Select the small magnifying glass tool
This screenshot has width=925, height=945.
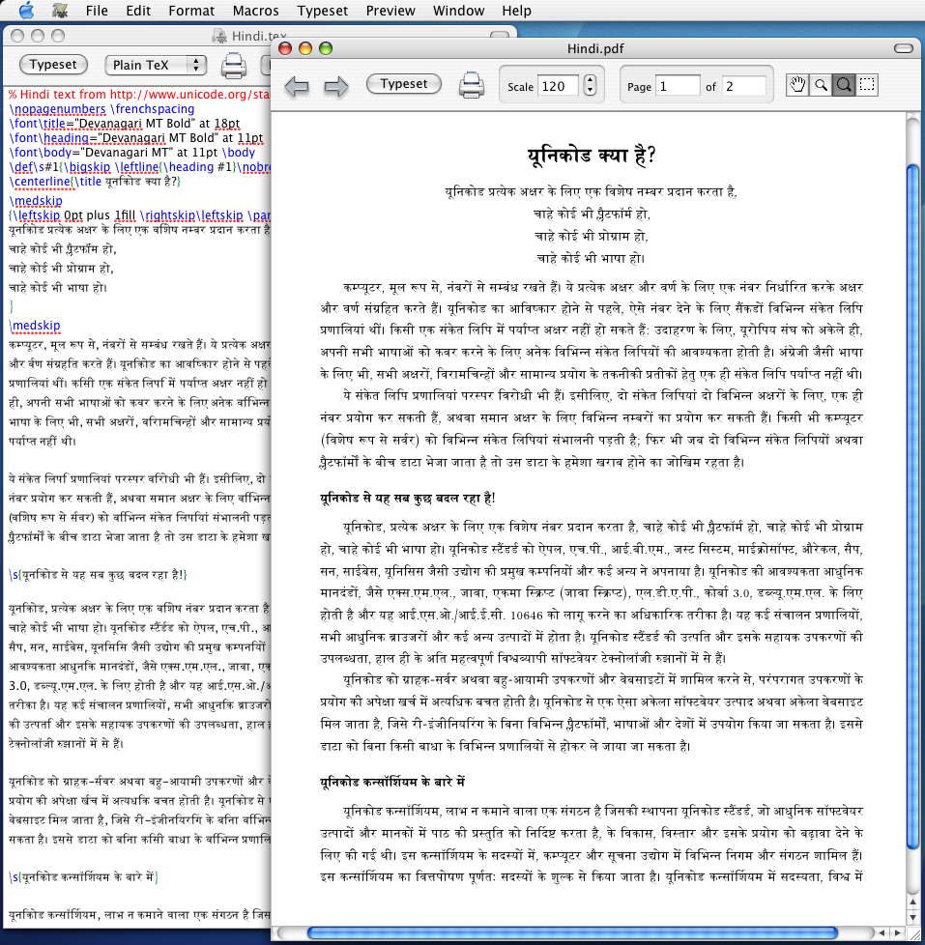pos(821,85)
